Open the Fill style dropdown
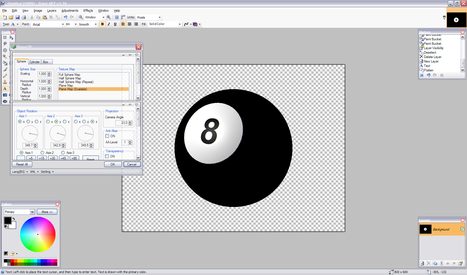467x275 pixels. (180, 24)
